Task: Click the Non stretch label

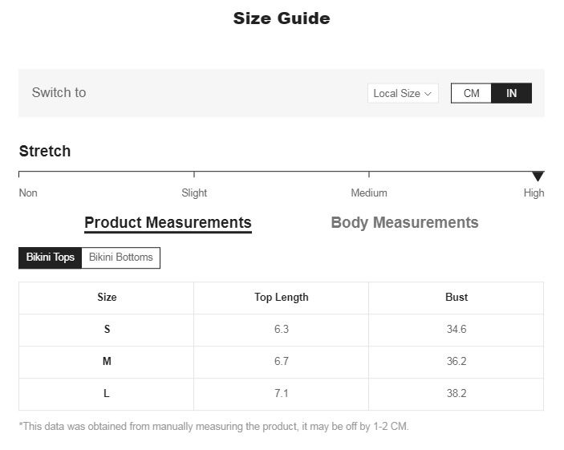Action: click(x=28, y=193)
